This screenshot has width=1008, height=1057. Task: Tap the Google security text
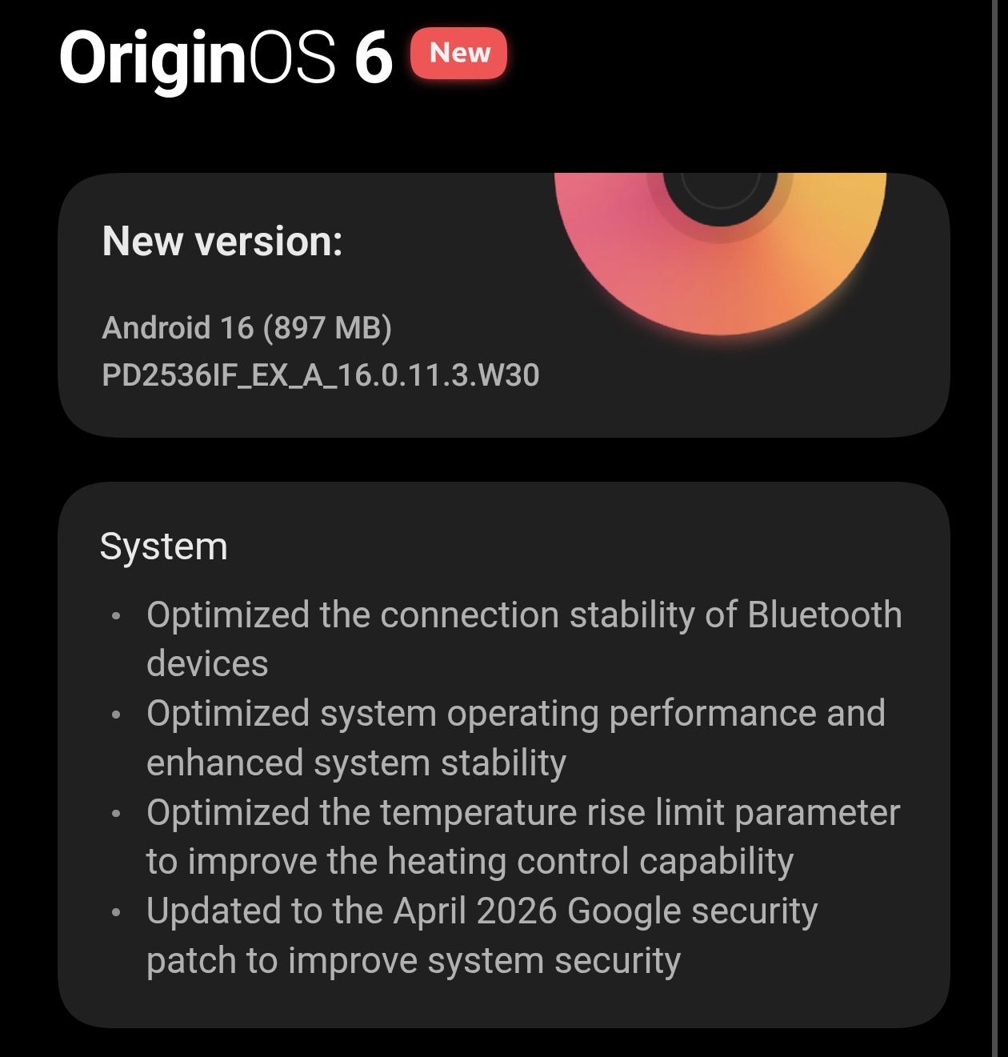click(x=693, y=912)
